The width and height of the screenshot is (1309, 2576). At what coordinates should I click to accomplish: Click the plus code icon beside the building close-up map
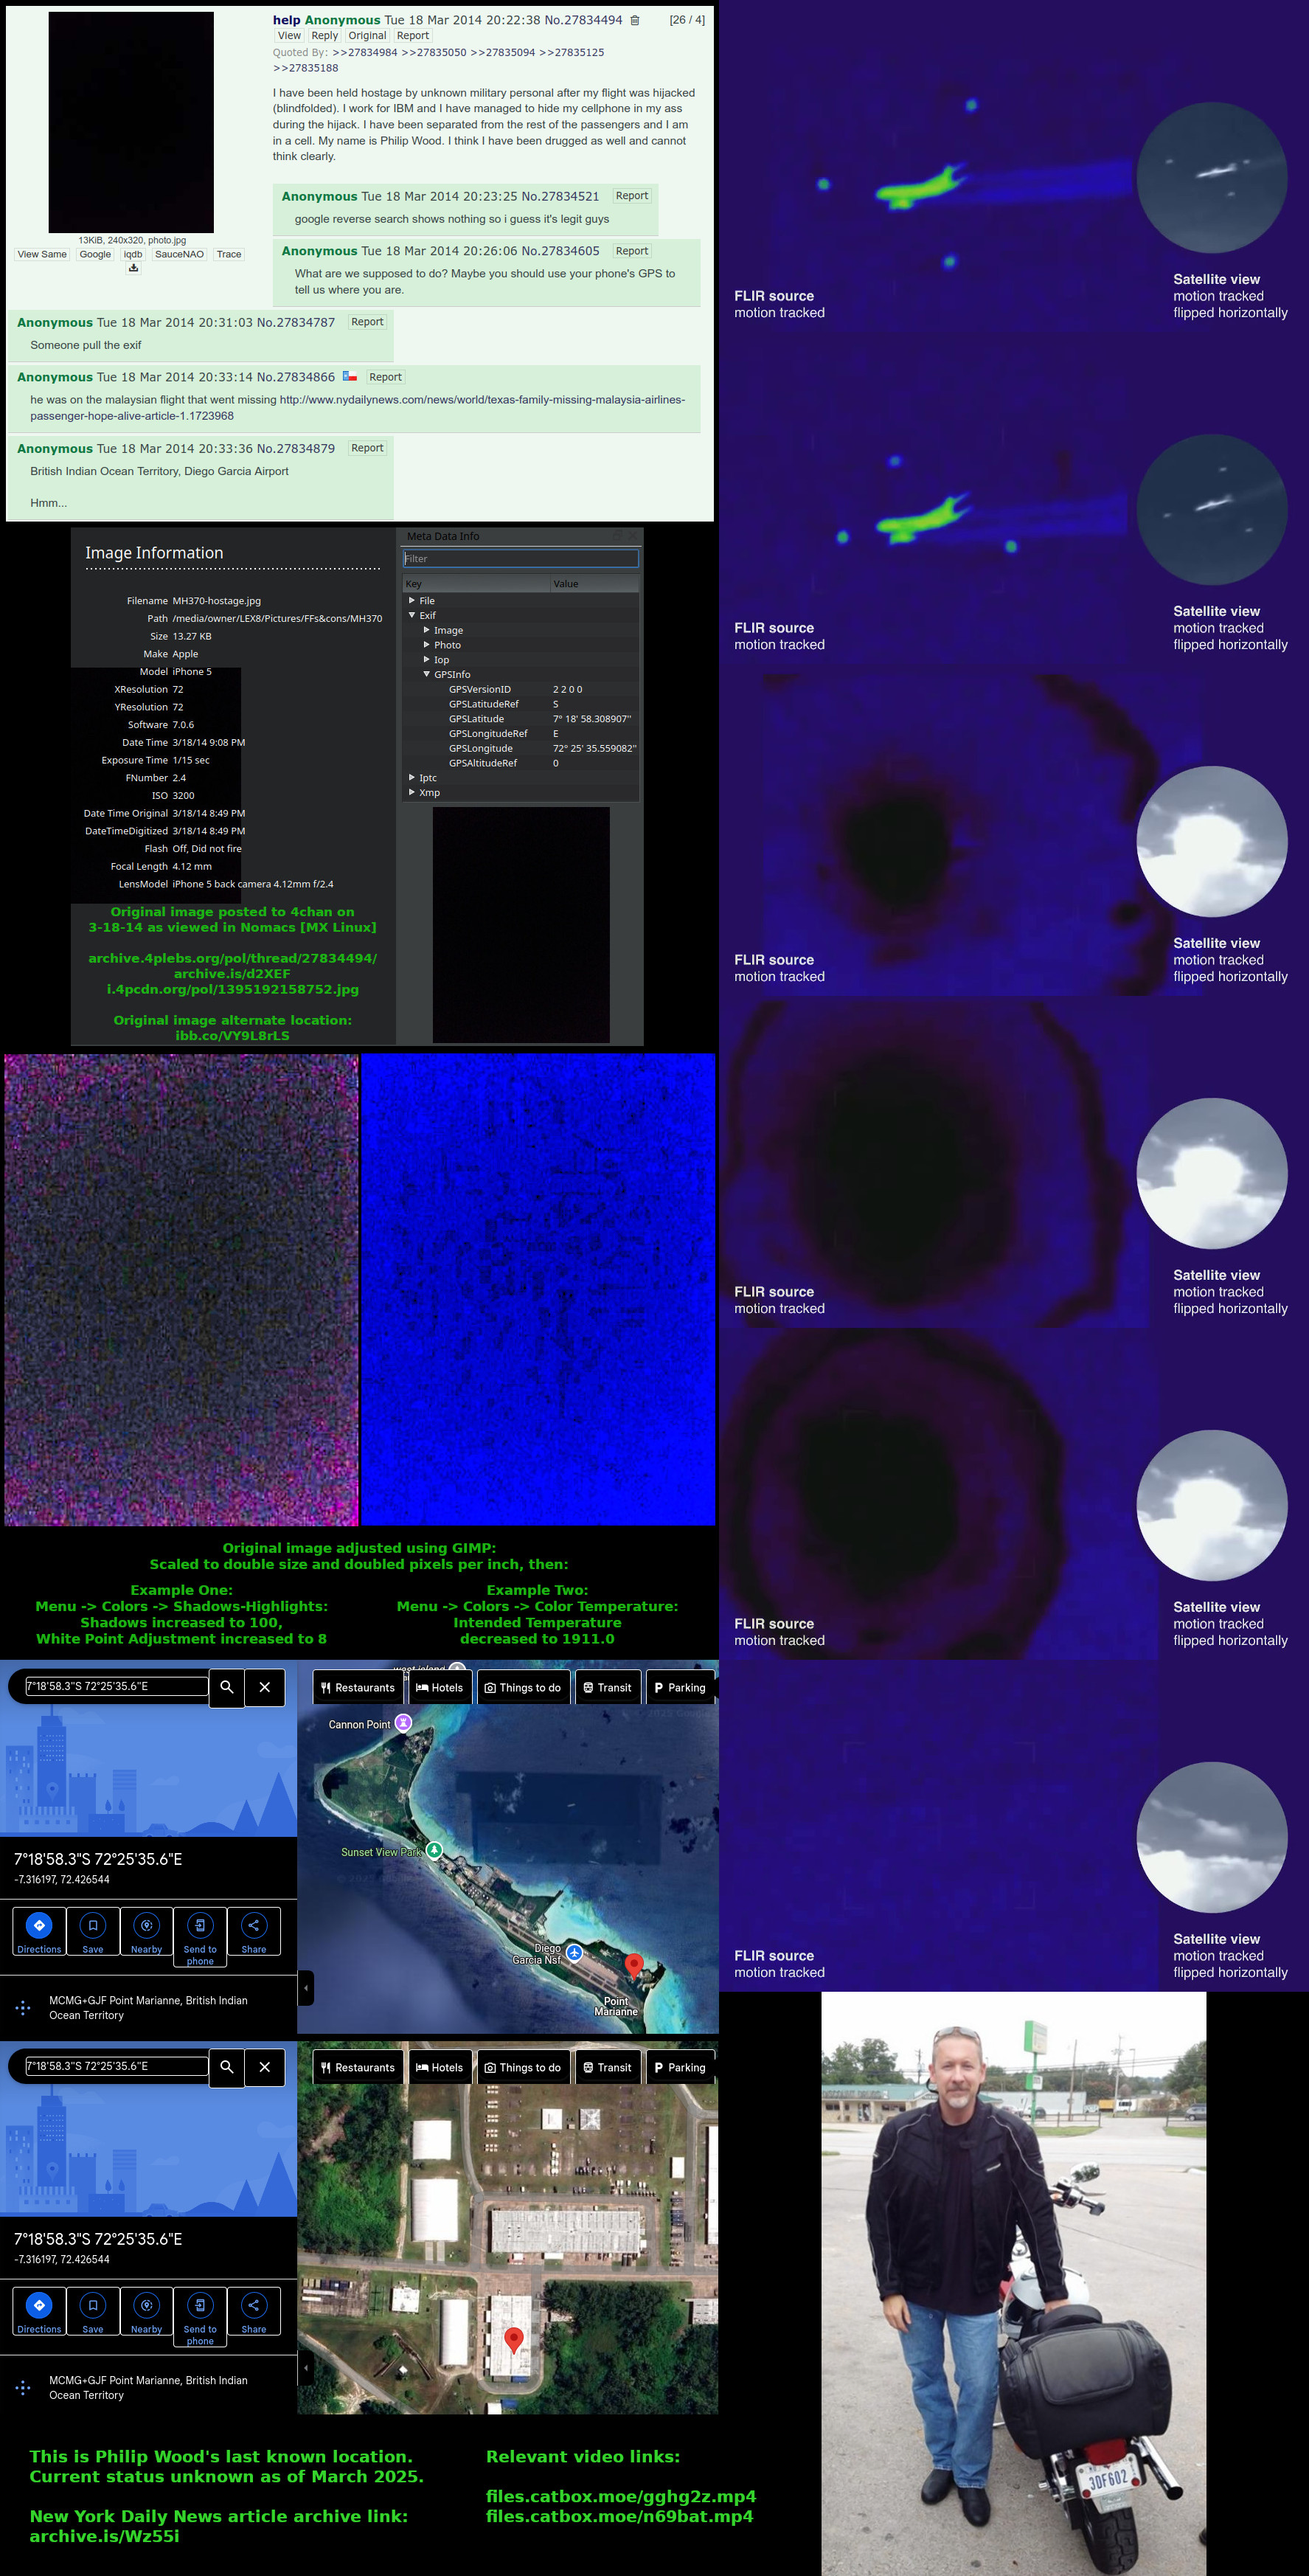pyautogui.click(x=23, y=2387)
